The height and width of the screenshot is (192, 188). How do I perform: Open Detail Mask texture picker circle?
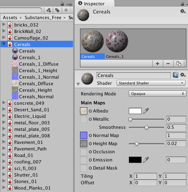(90, 168)
